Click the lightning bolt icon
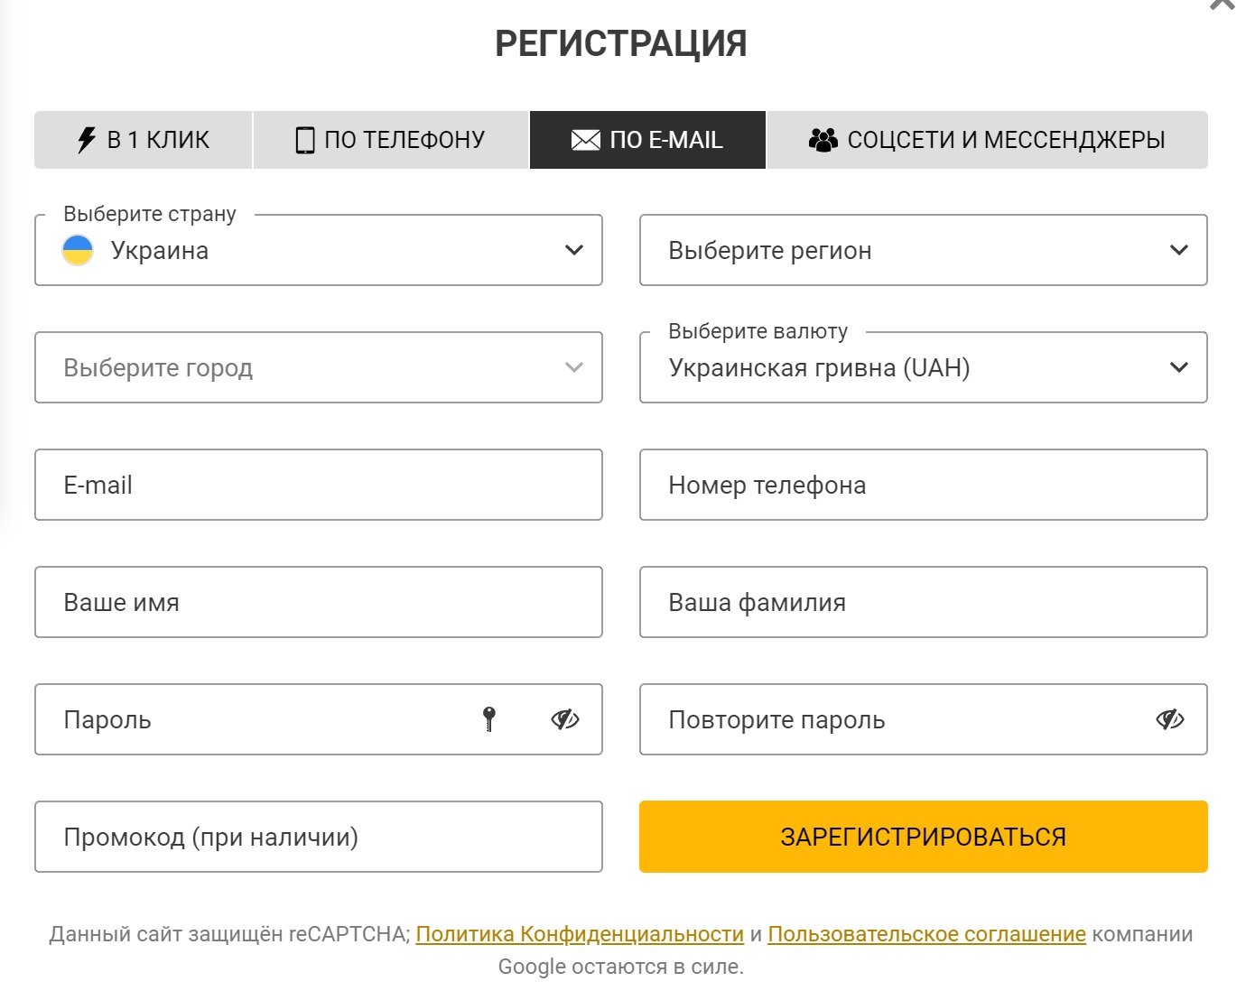Viewport: 1246px width, 1000px height. tap(87, 140)
